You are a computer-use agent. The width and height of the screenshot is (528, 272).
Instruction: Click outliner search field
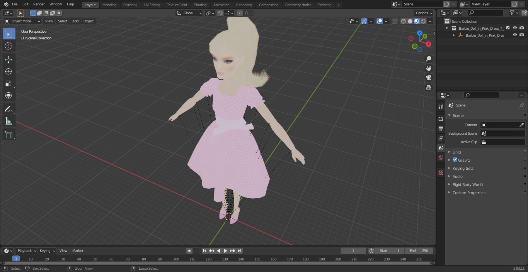[x=485, y=13]
